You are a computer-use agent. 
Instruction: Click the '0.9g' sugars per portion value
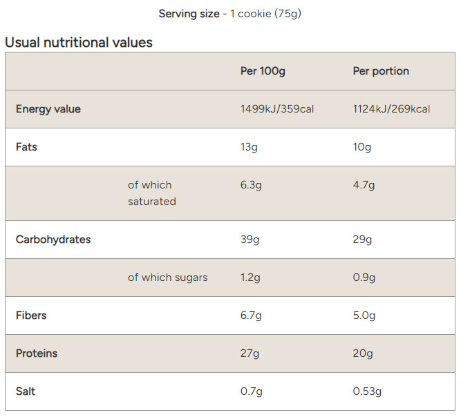click(364, 278)
